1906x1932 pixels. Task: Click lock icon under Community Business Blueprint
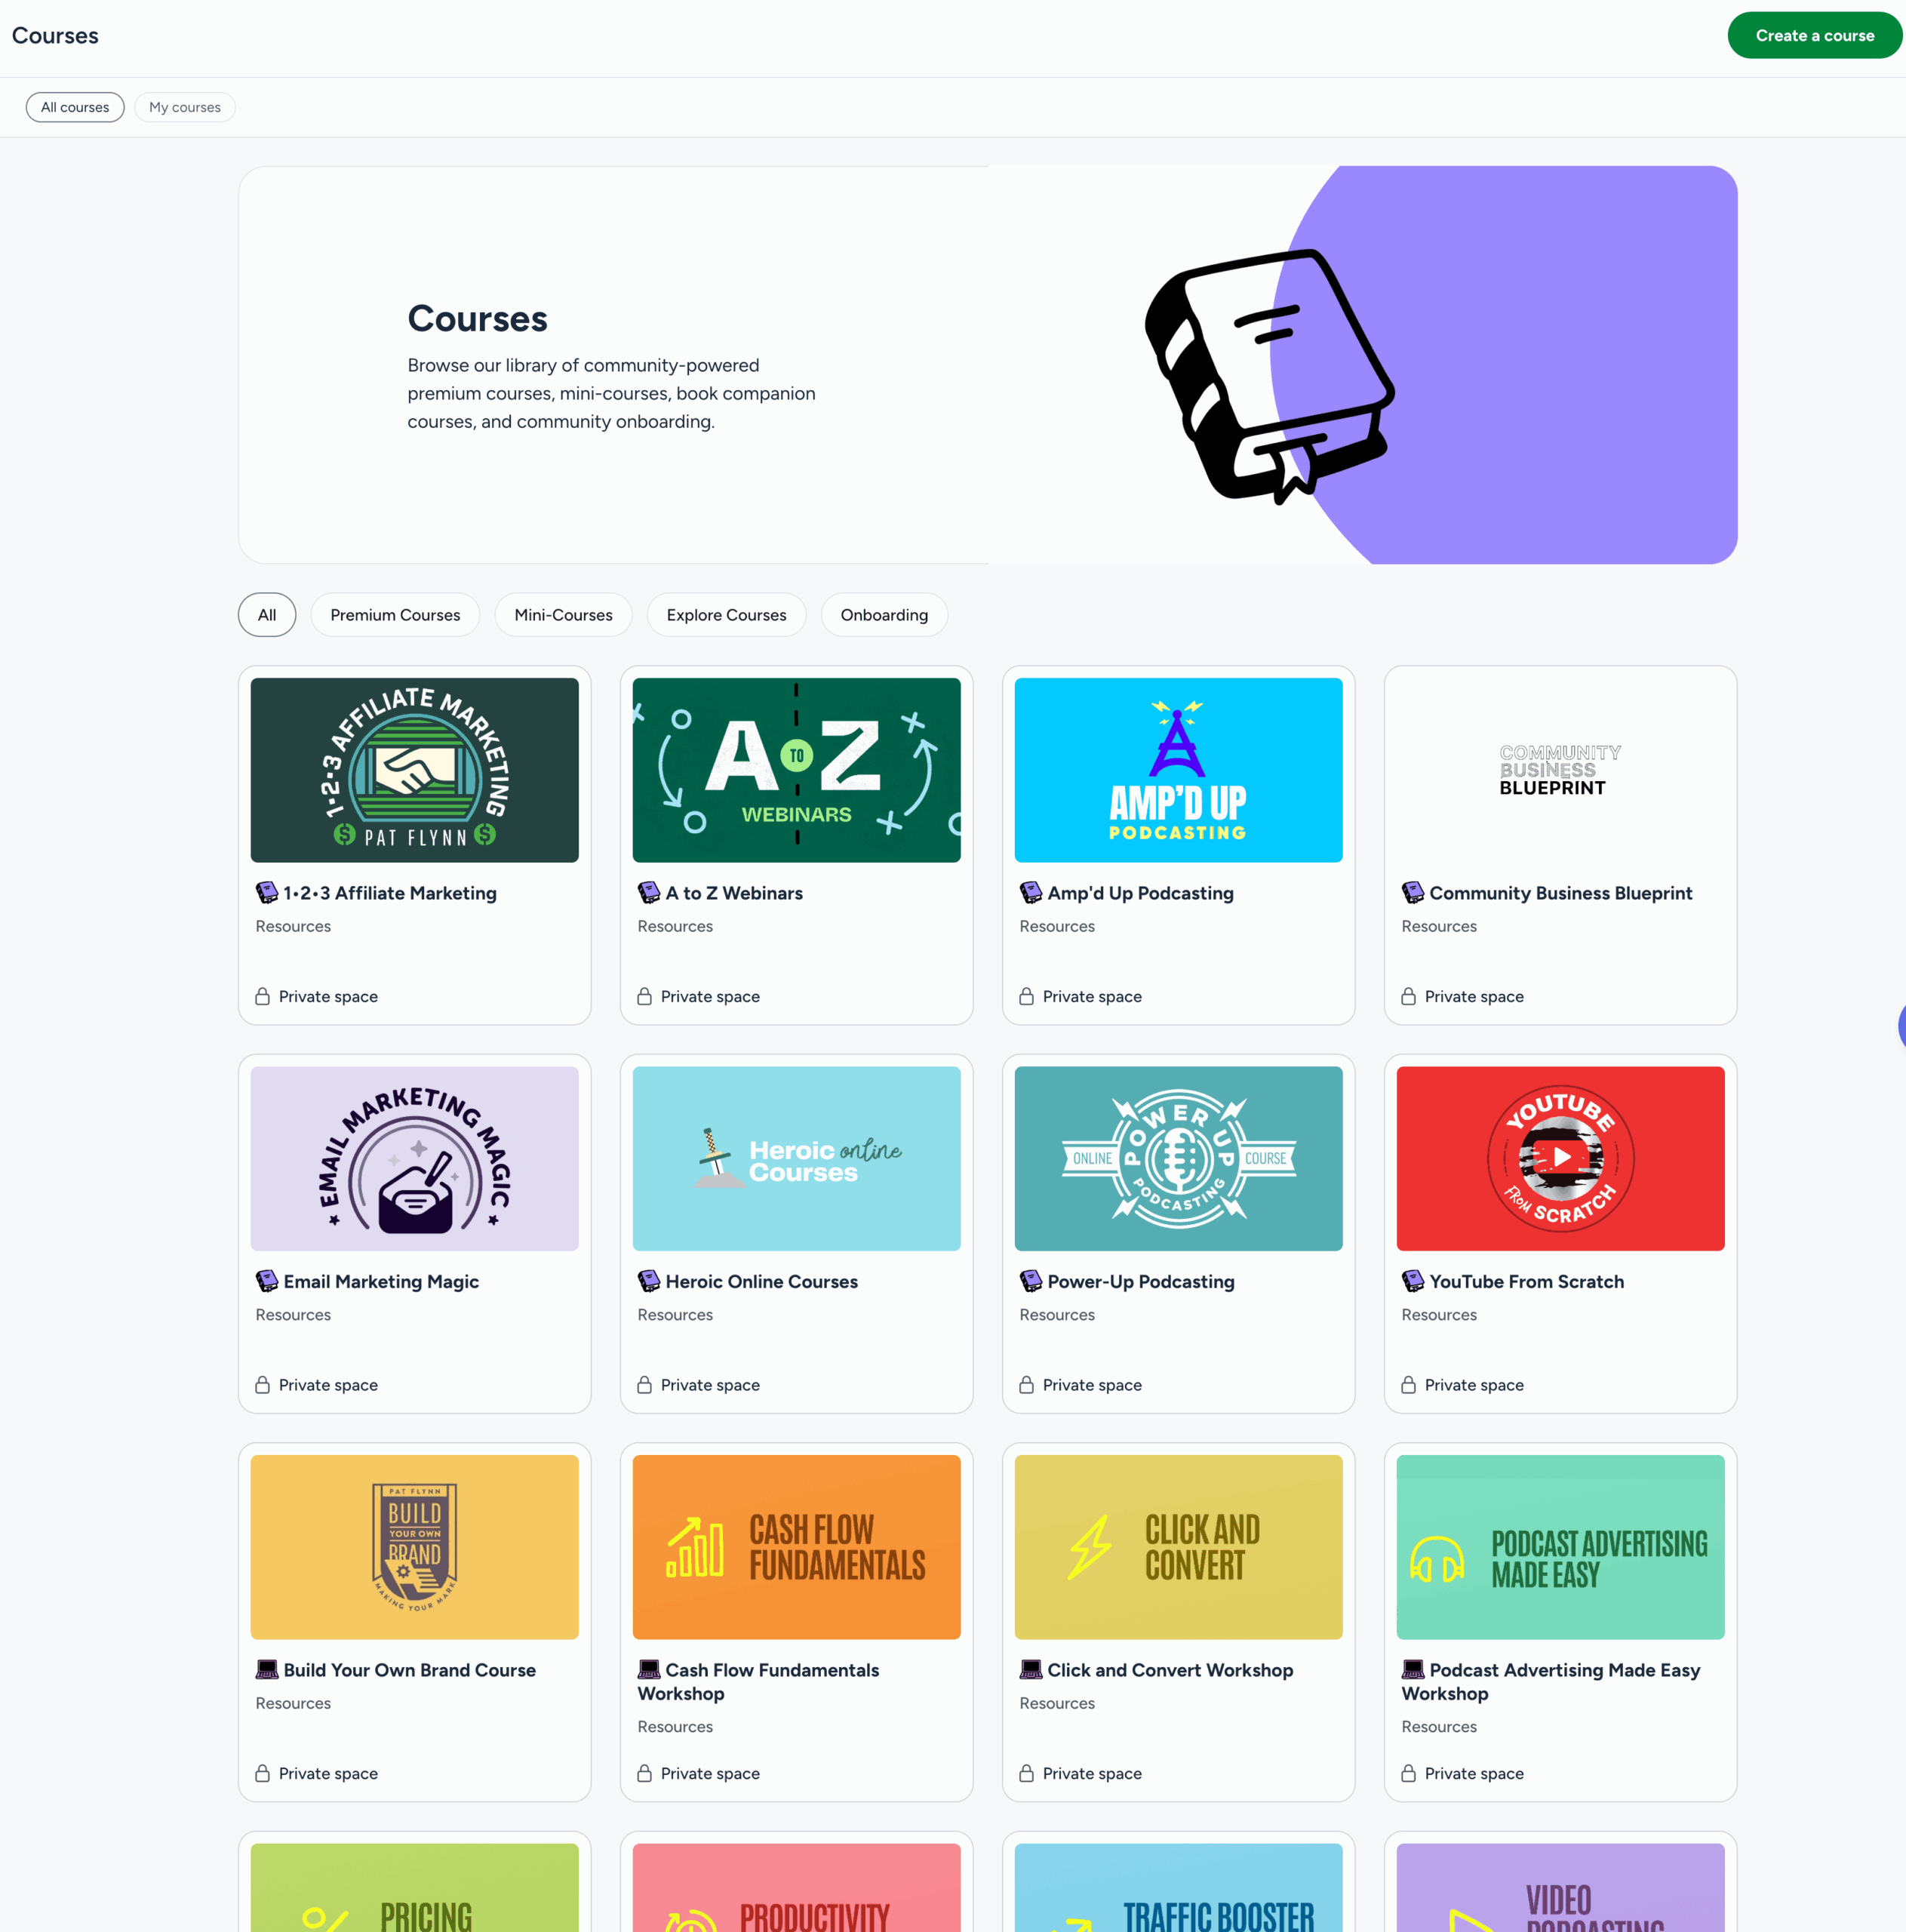click(1408, 996)
